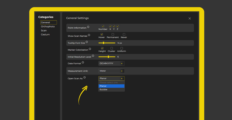
Task: Click info icon next to Point Information
Action: point(88,27)
